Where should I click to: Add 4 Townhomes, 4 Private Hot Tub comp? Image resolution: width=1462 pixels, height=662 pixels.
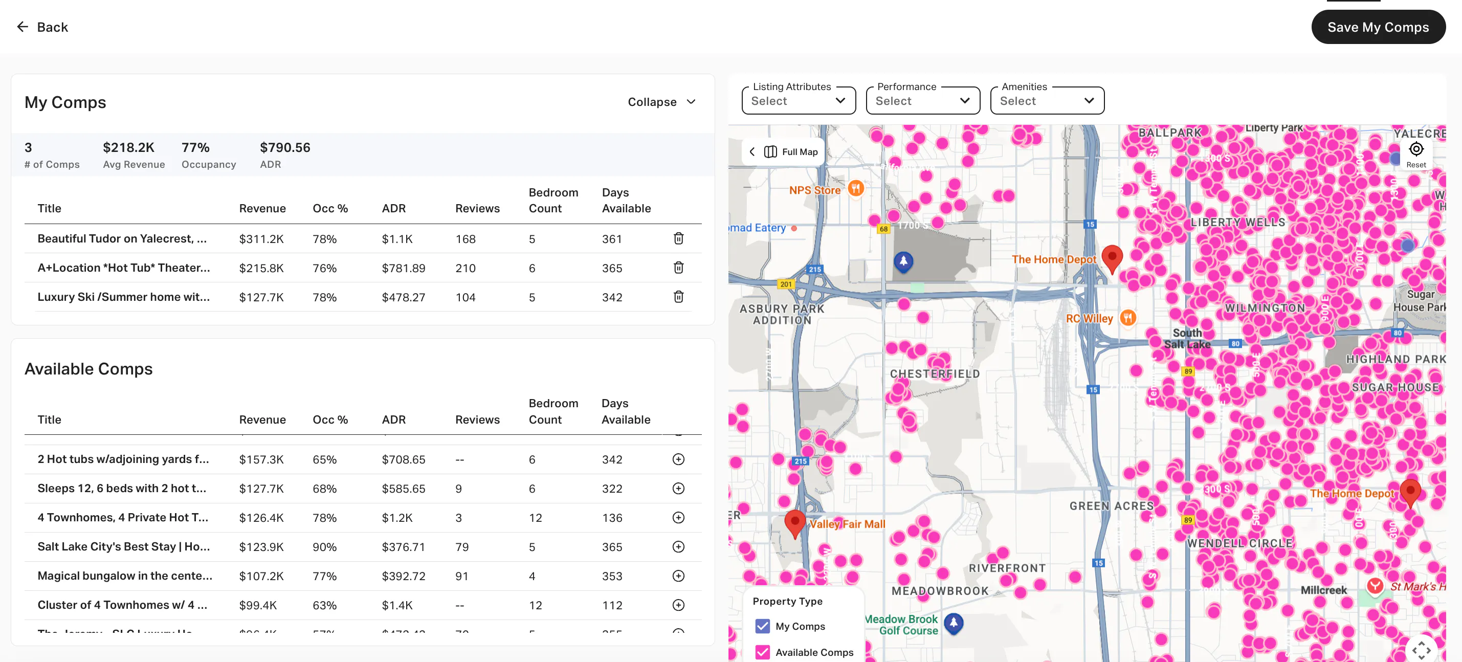[678, 517]
